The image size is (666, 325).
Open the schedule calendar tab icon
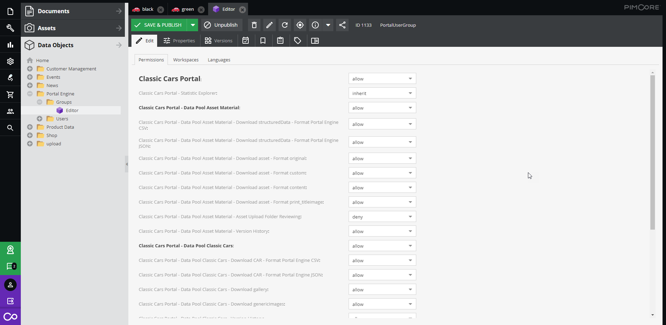tap(246, 41)
